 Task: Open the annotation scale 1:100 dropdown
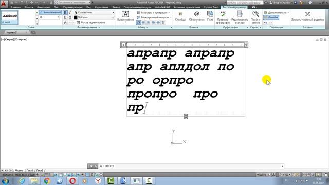tap(285, 175)
